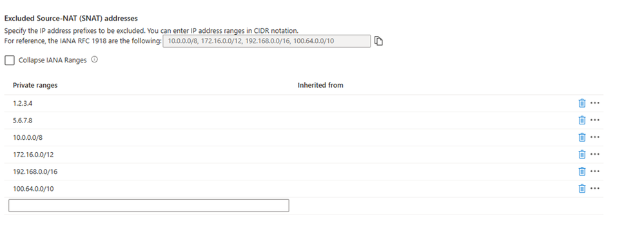Delete the 5.6.7.8 private range

coord(581,121)
